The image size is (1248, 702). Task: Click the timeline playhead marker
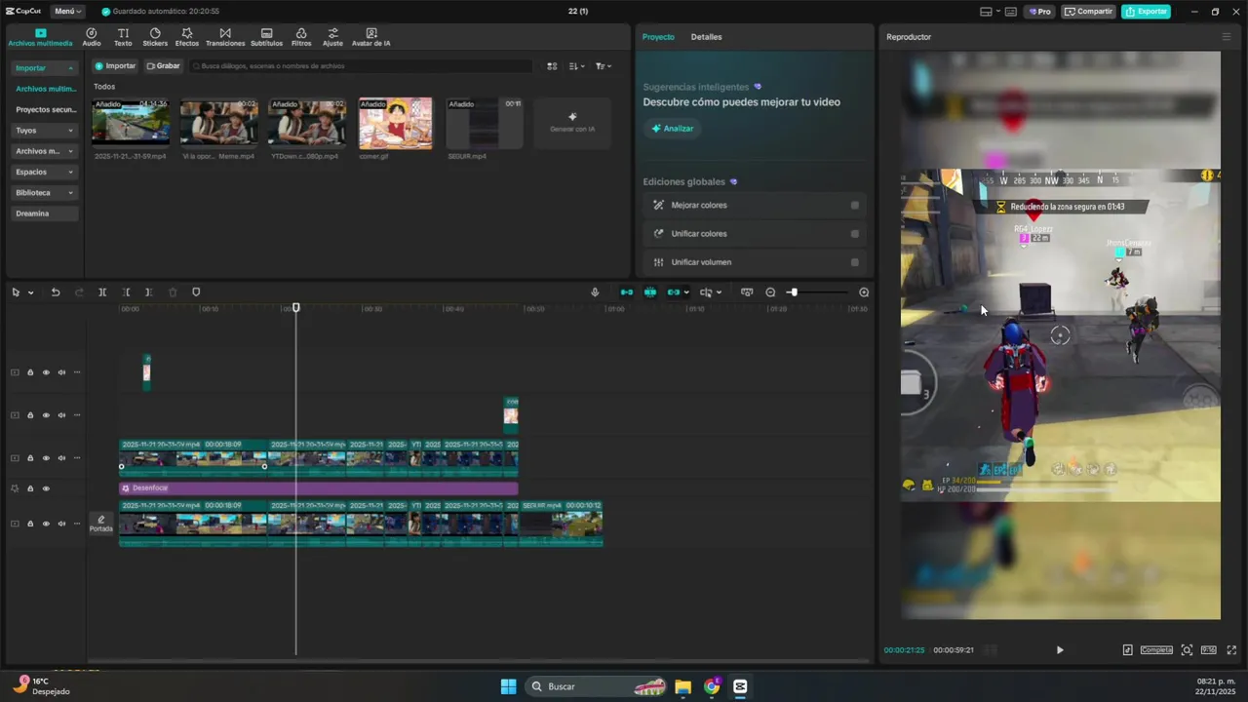(296, 308)
